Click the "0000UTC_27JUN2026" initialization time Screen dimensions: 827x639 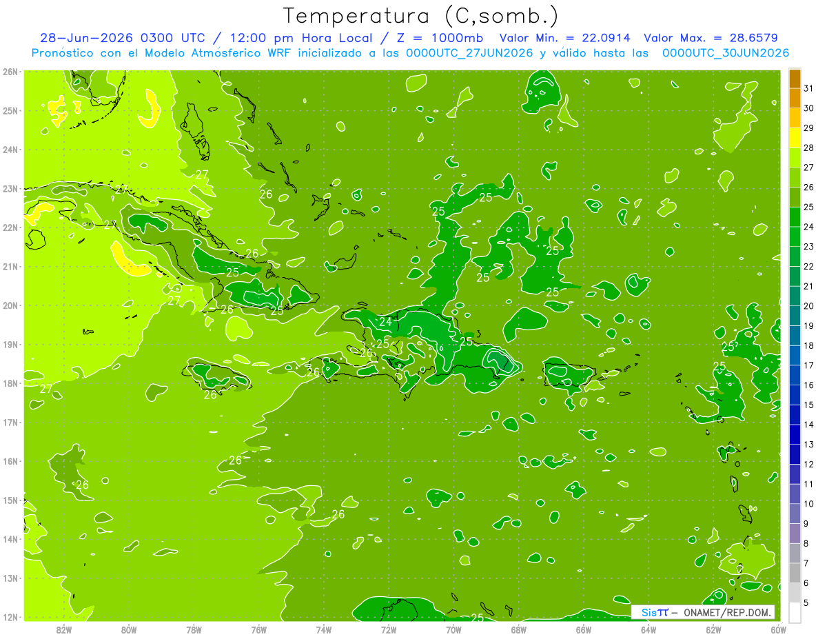[469, 53]
